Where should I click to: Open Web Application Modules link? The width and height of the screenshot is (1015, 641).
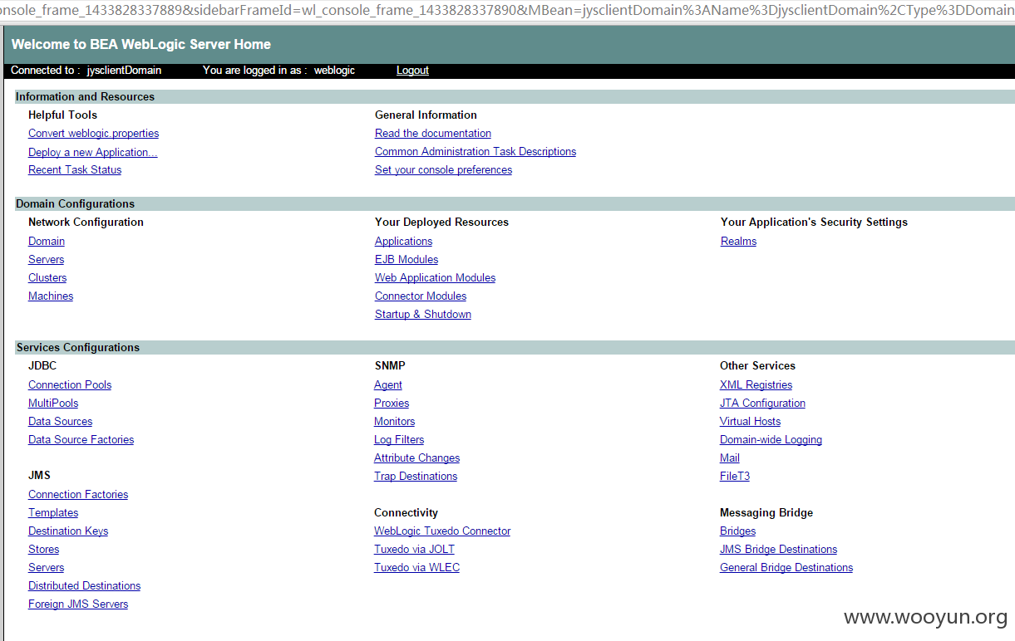point(435,278)
